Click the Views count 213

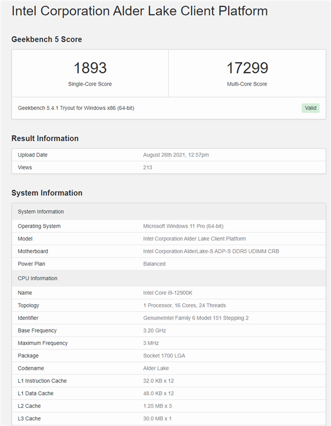point(148,167)
